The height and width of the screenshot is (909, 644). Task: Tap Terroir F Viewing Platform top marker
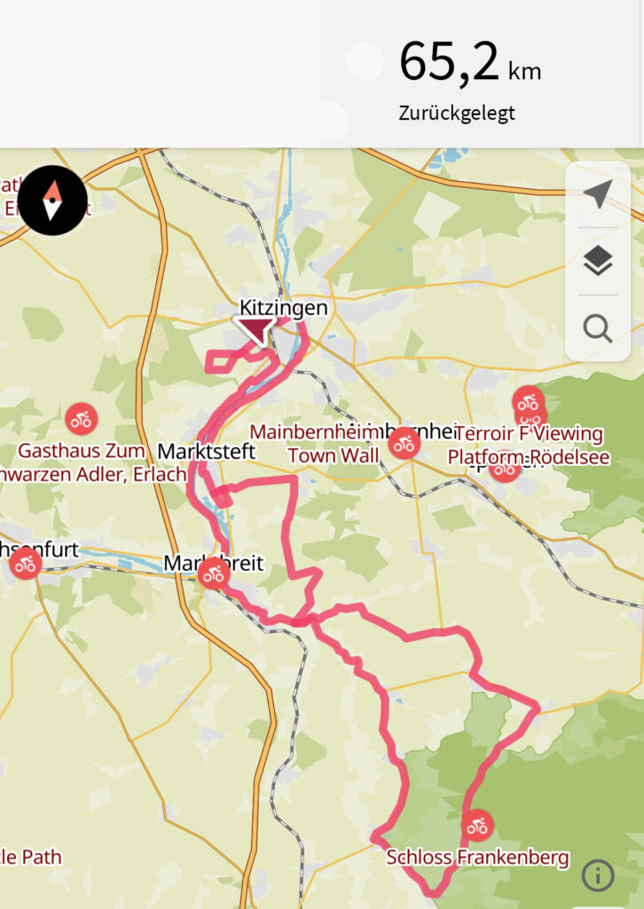pyautogui.click(x=528, y=400)
